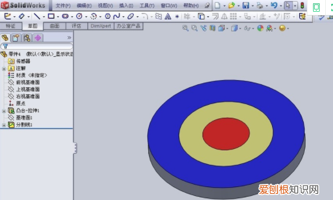This screenshot has height=200, width=333.
Task: Click the Edit Appearance color ball
Action: pyautogui.click(x=260, y=28)
